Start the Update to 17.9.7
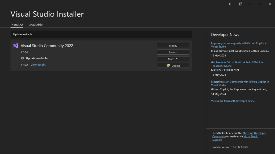 [x=173, y=66]
